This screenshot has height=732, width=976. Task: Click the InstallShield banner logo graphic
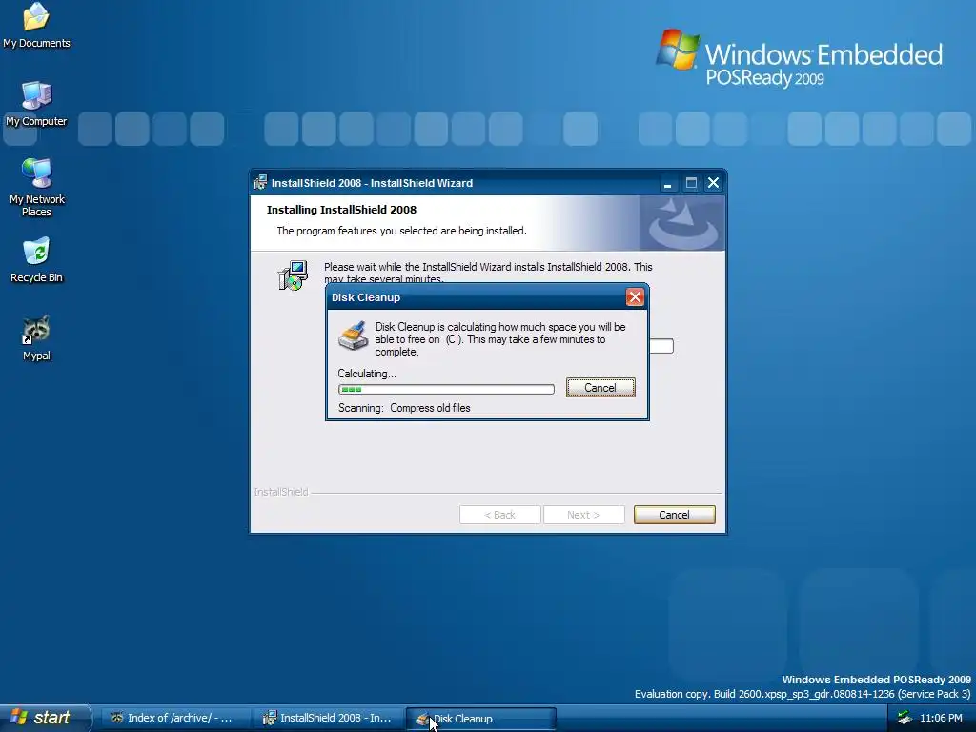(682, 223)
